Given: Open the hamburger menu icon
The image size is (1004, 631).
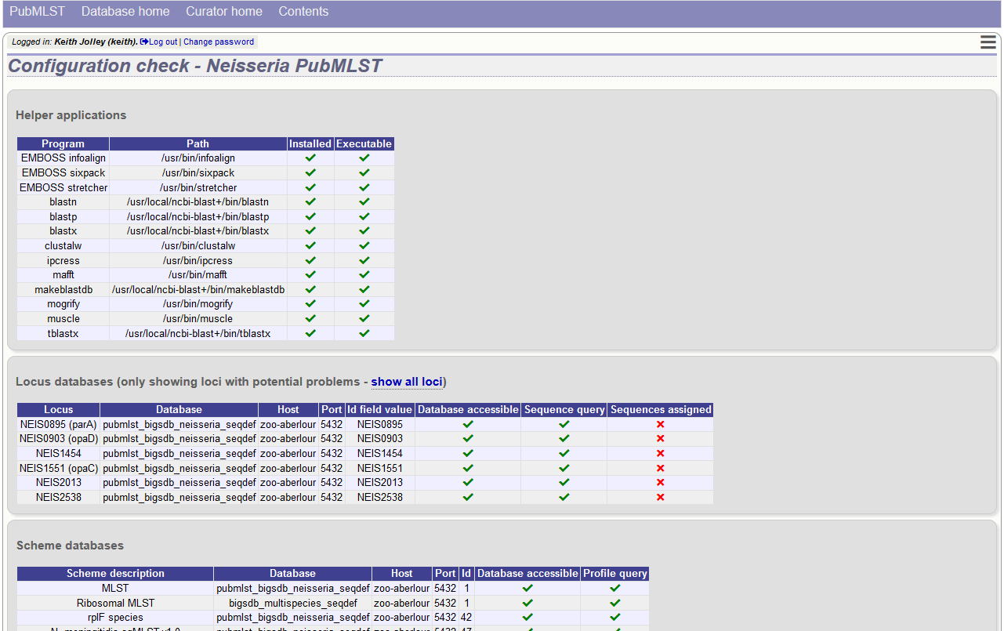Looking at the screenshot, I should (x=988, y=42).
